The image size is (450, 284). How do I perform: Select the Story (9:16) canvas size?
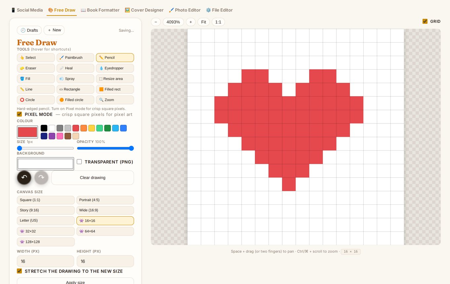[46, 210]
